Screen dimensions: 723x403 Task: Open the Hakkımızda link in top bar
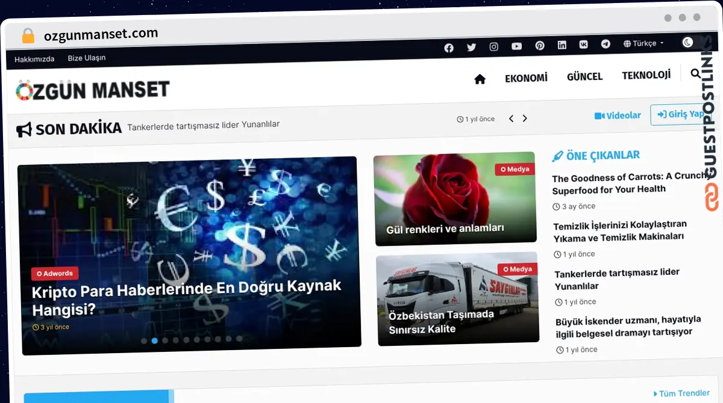click(34, 59)
